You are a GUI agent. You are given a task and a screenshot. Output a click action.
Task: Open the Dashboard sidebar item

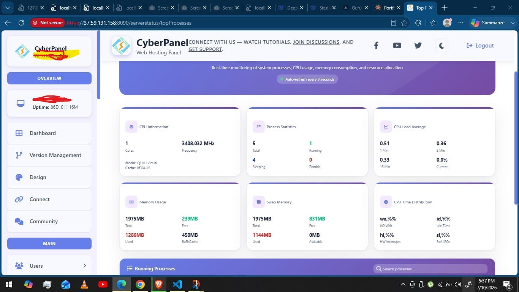(x=49, y=133)
